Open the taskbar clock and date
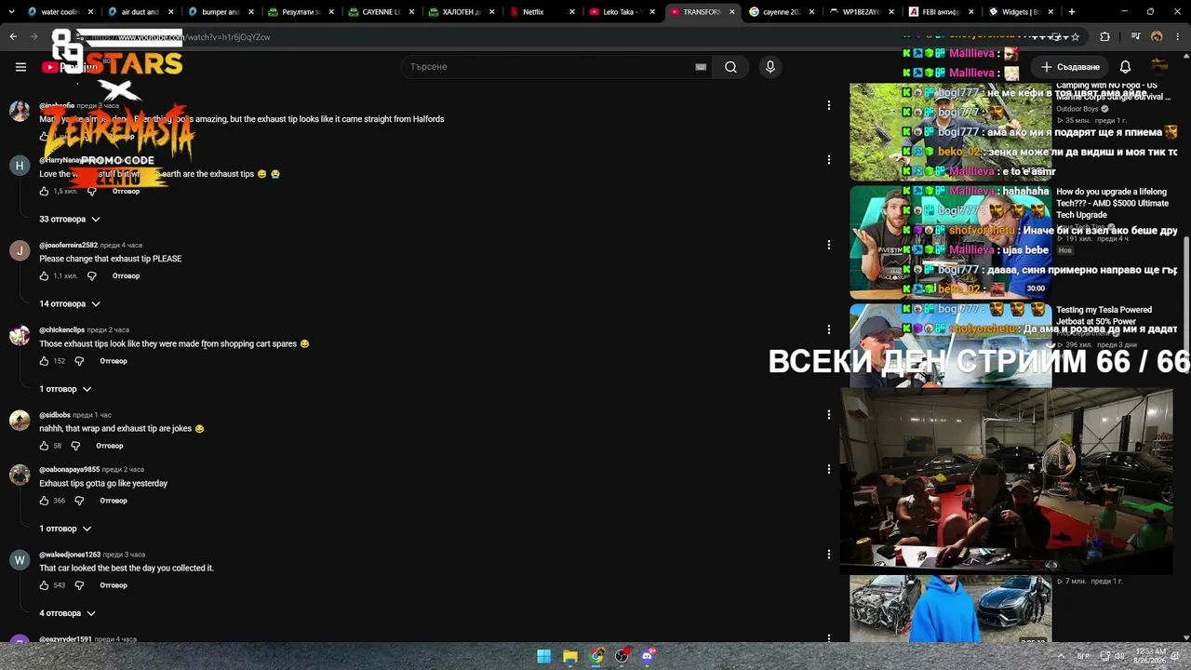Viewport: 1191px width, 670px height. pyautogui.click(x=1148, y=656)
